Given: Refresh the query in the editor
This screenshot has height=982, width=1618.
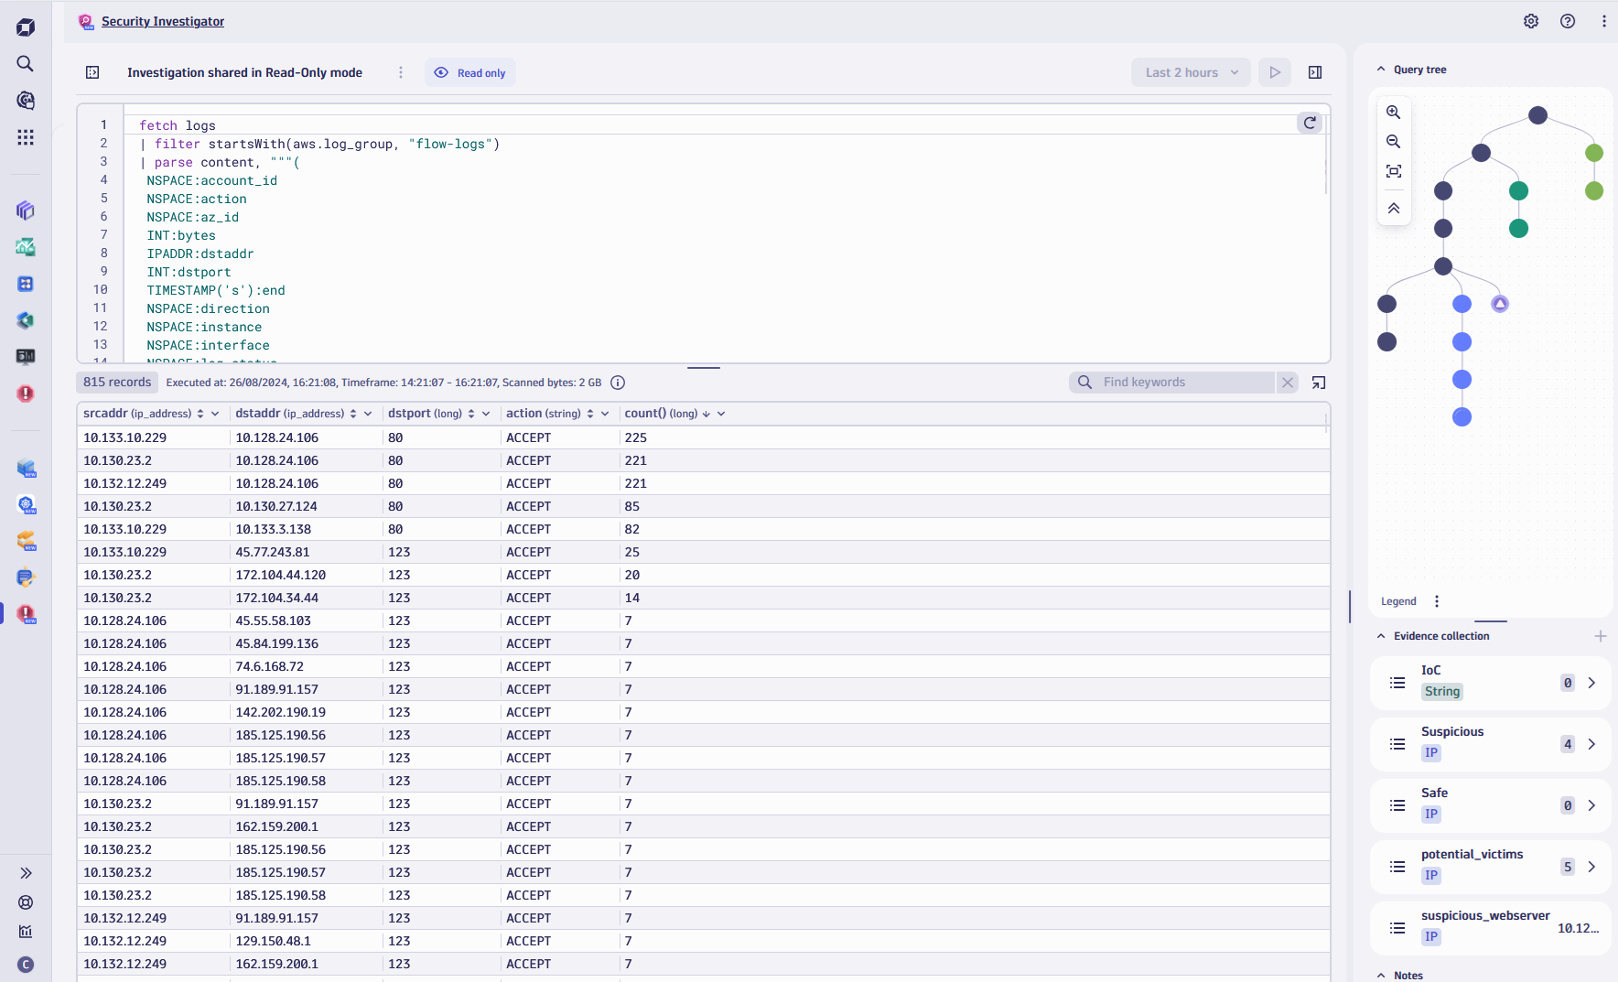Looking at the screenshot, I should [x=1310, y=124].
